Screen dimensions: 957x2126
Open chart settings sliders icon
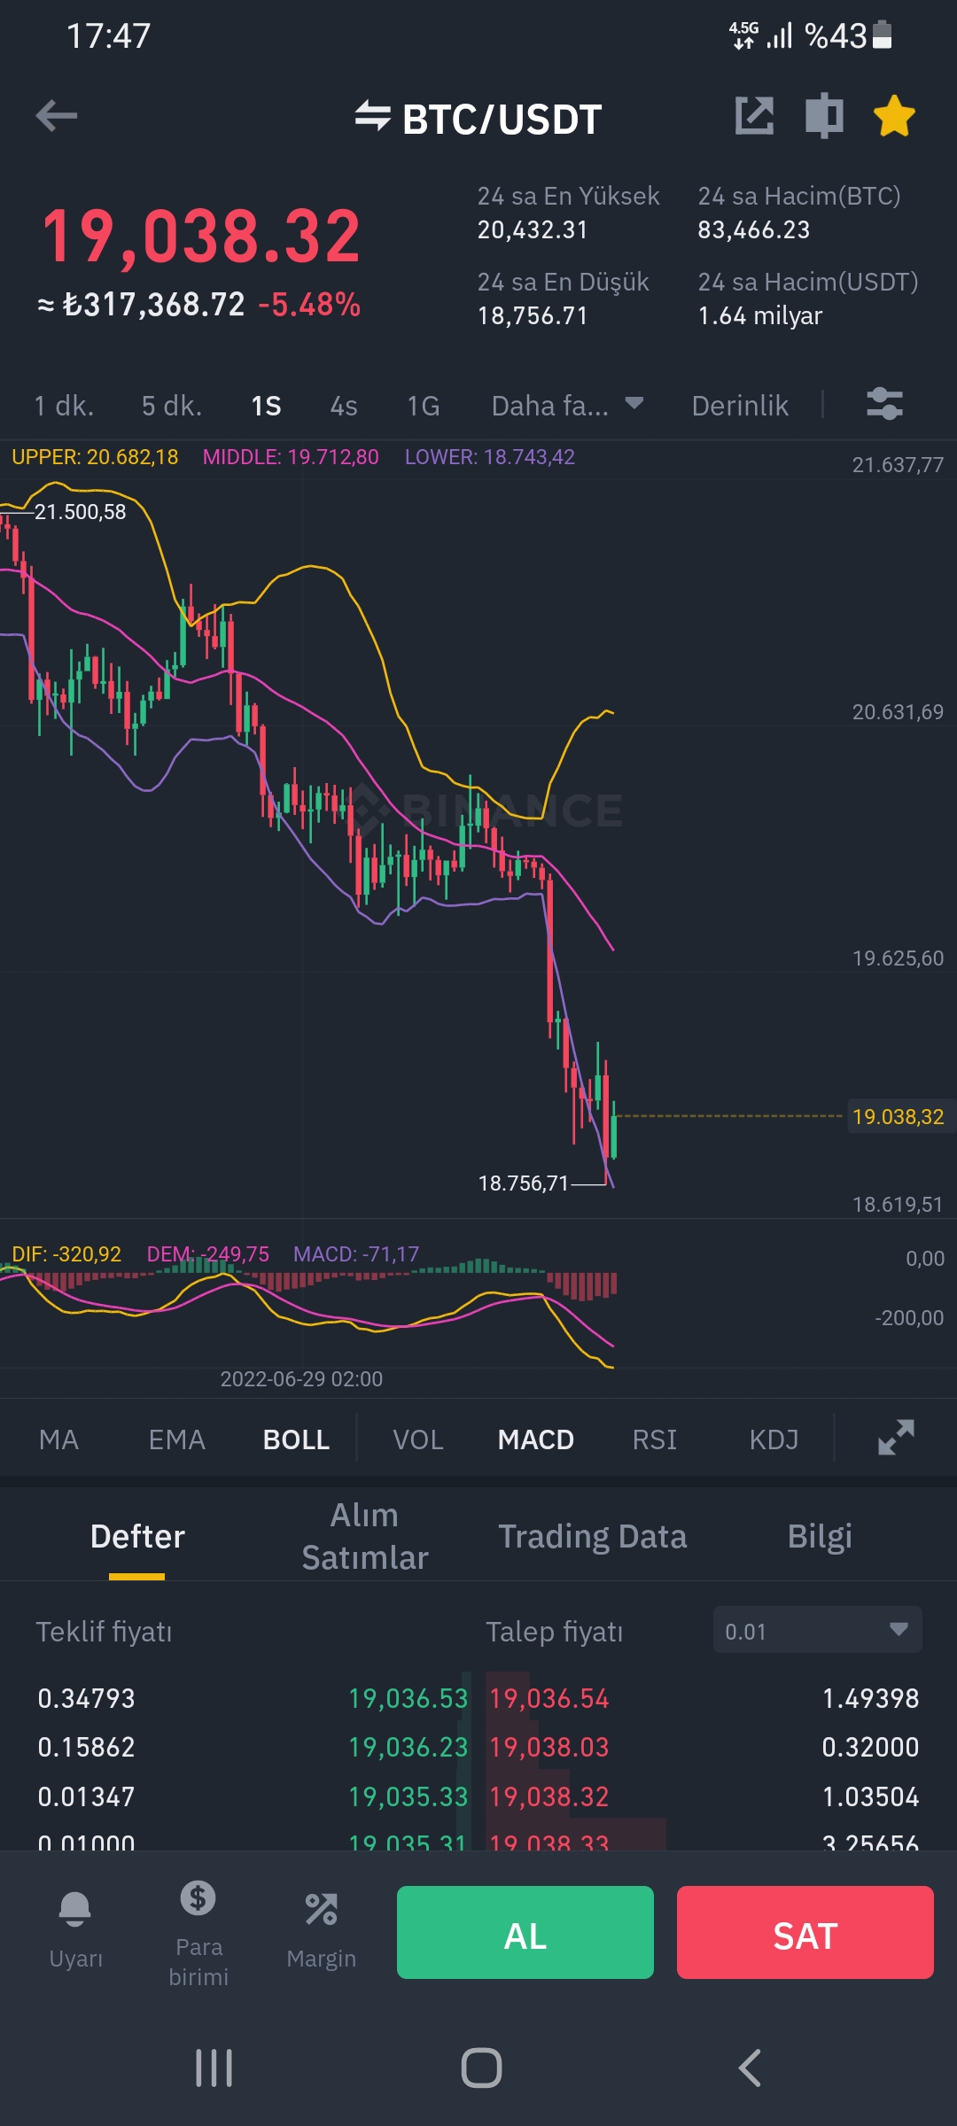[884, 404]
